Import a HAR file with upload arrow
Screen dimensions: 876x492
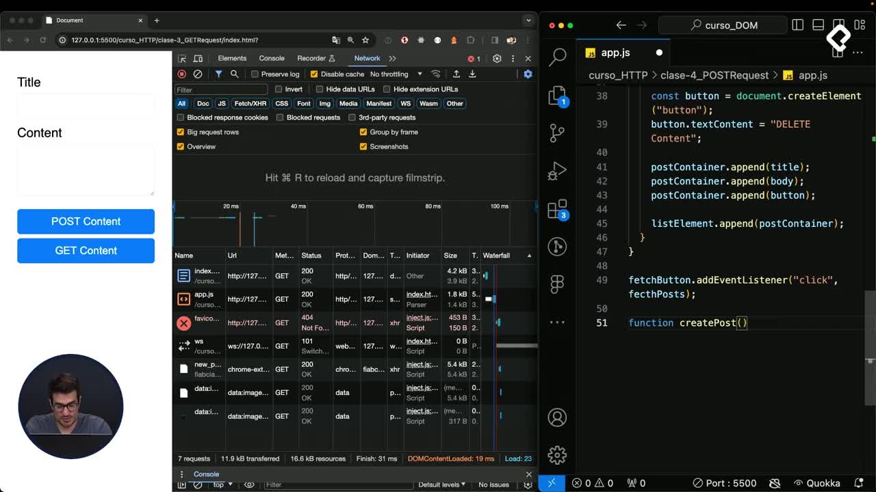point(456,74)
